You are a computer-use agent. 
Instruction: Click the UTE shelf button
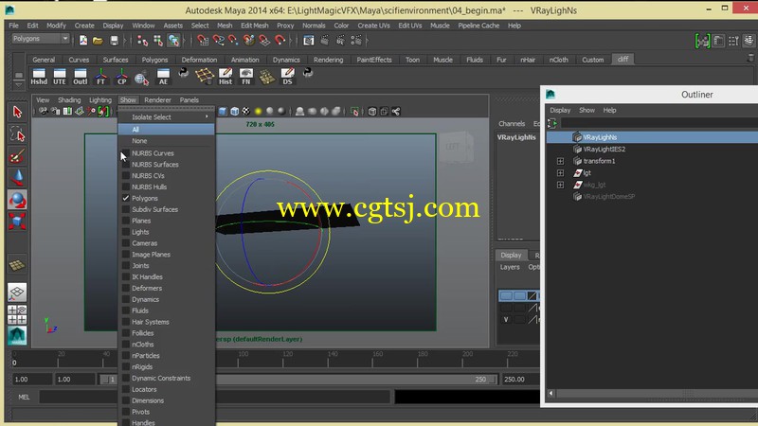[60, 77]
